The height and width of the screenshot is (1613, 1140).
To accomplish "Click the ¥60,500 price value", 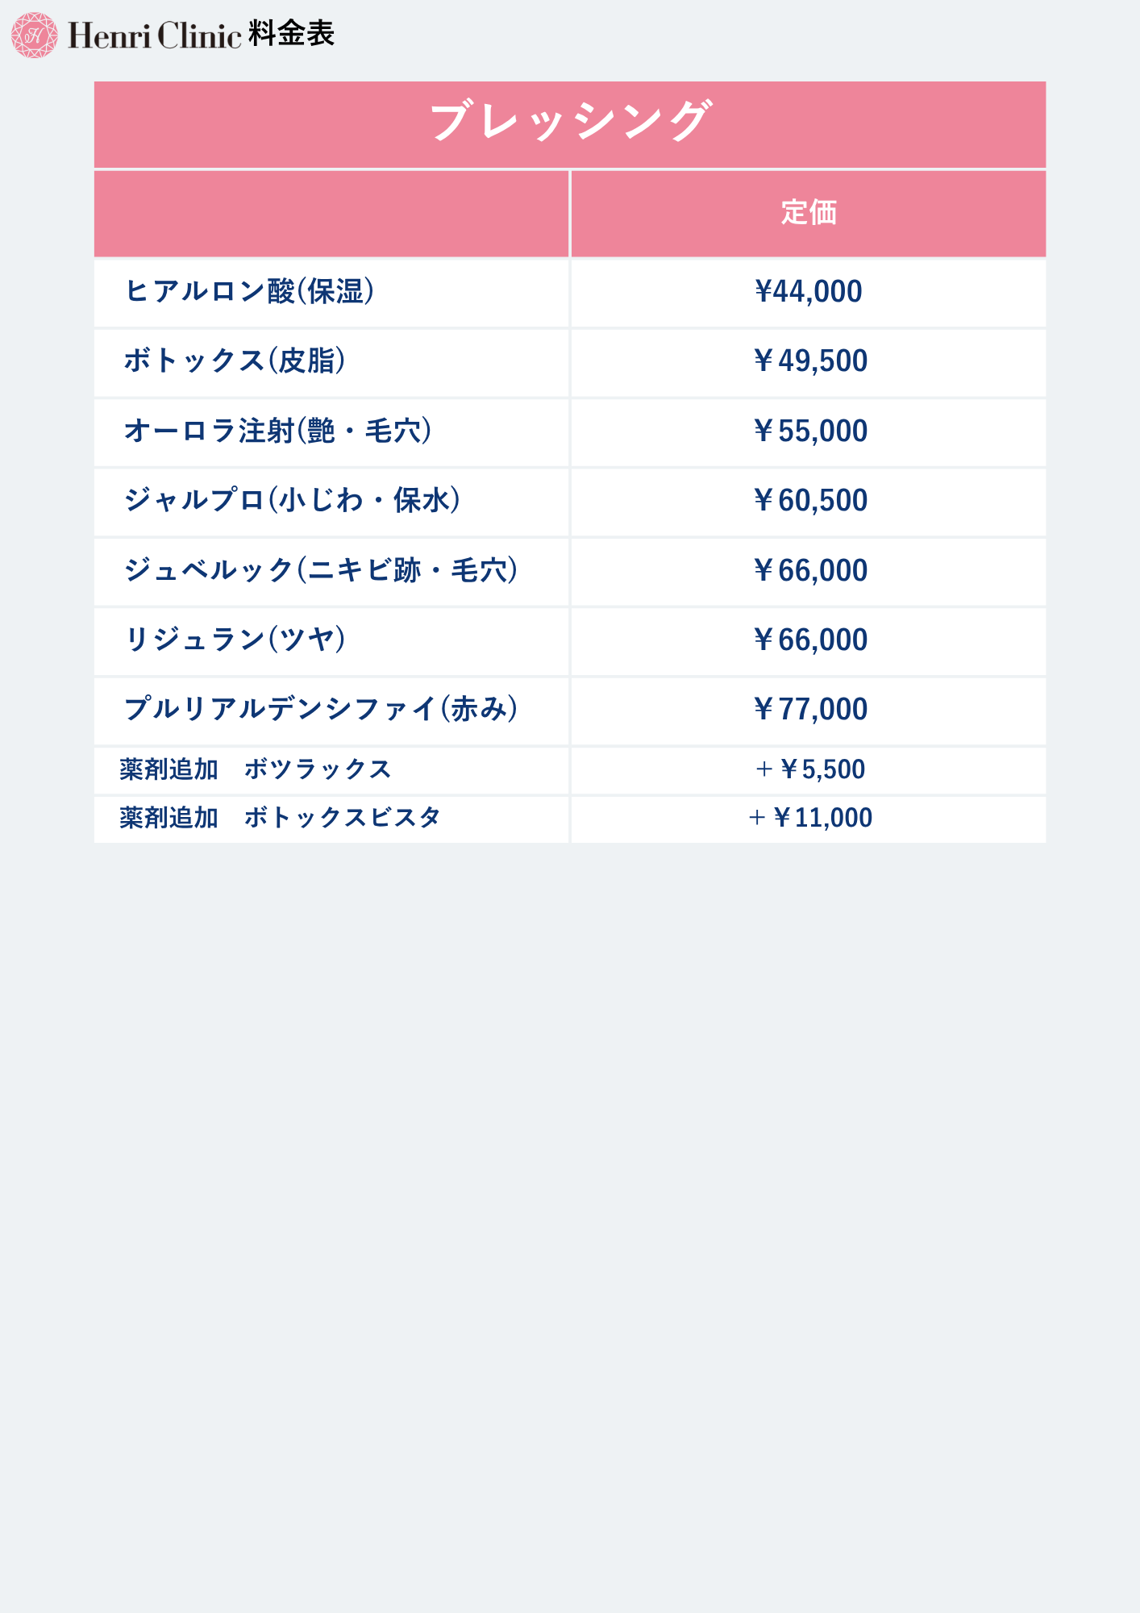I will click(x=810, y=501).
